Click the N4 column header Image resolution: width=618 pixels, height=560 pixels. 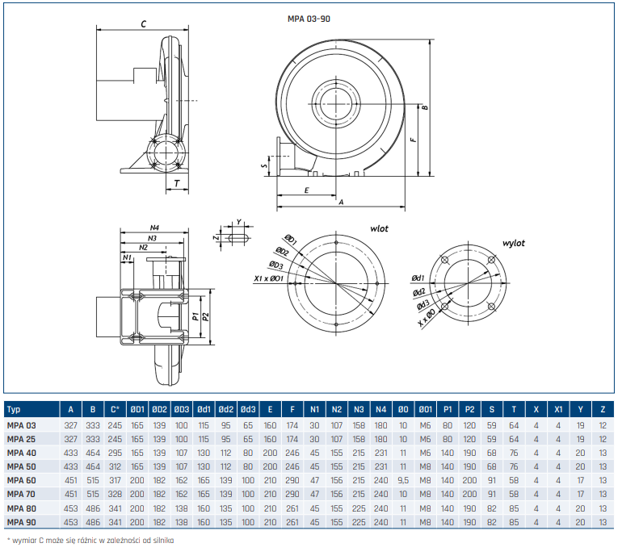(x=380, y=409)
